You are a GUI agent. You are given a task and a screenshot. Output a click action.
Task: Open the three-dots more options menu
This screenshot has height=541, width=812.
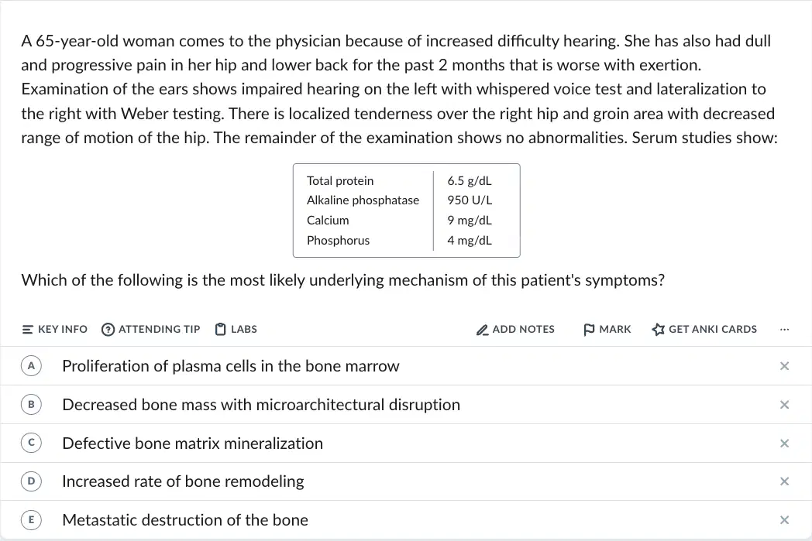[x=784, y=330]
